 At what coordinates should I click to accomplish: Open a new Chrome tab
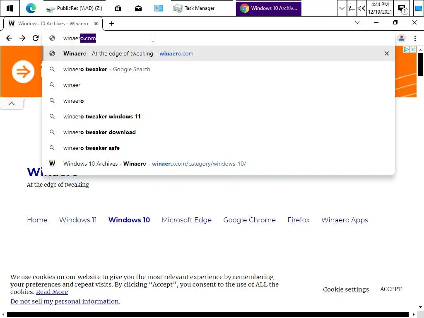click(x=112, y=24)
